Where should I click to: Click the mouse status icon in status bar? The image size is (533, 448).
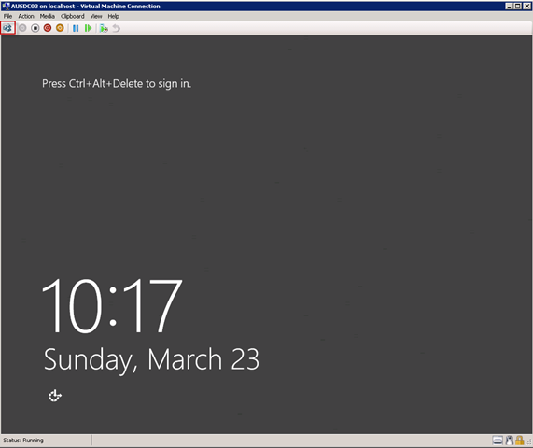pyautogui.click(x=510, y=441)
